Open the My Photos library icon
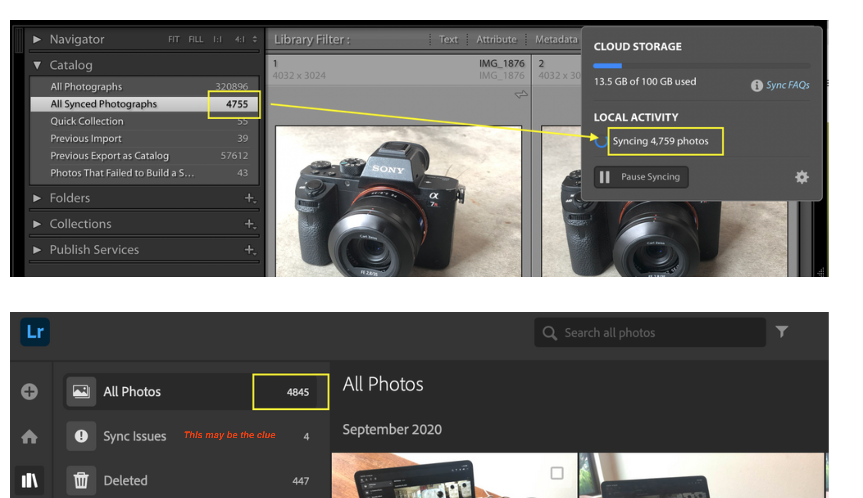This screenshot has height=498, width=863. pyautogui.click(x=29, y=481)
